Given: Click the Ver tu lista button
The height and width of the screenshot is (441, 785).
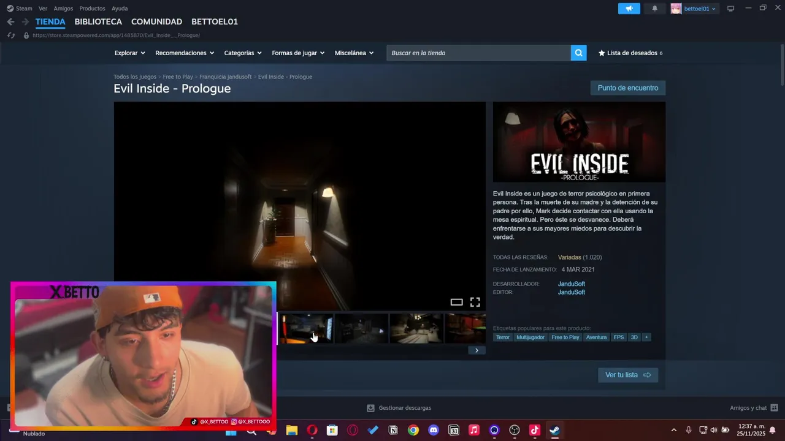Looking at the screenshot, I should 628,375.
